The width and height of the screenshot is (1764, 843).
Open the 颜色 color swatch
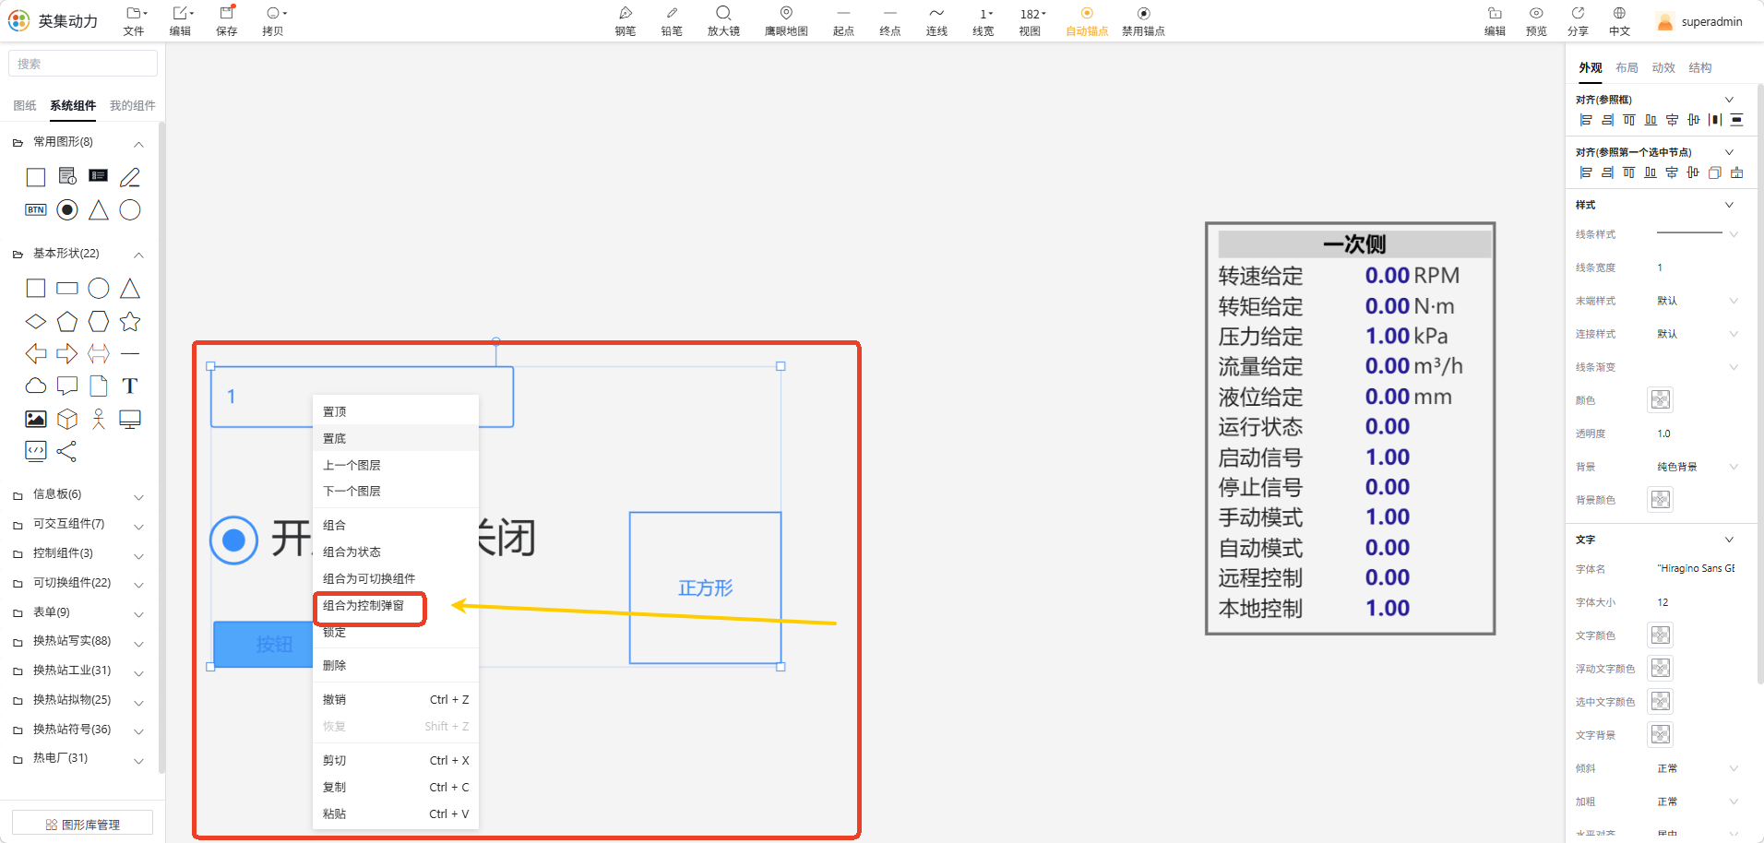1660,399
